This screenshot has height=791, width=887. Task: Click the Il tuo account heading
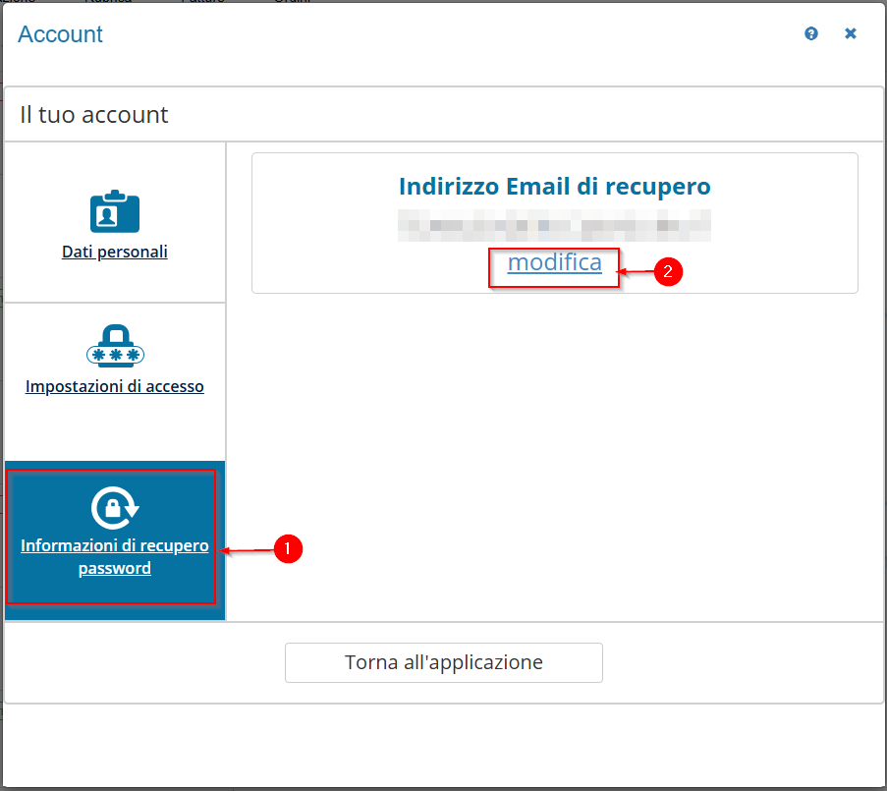pyautogui.click(x=94, y=115)
